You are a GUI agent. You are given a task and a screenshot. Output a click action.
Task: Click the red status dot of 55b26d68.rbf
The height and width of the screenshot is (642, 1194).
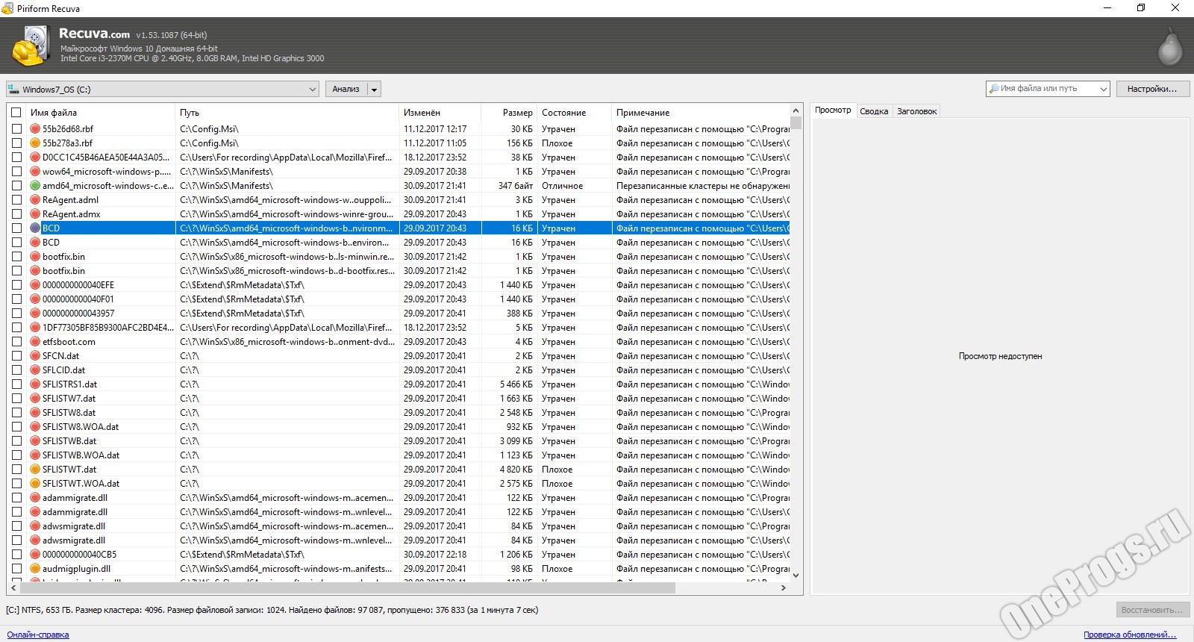pos(35,129)
